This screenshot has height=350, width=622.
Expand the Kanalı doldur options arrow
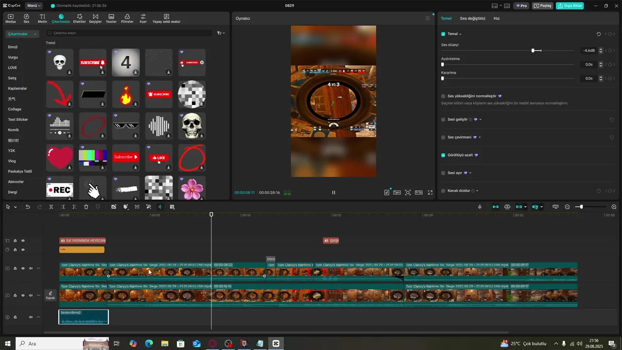point(477,191)
